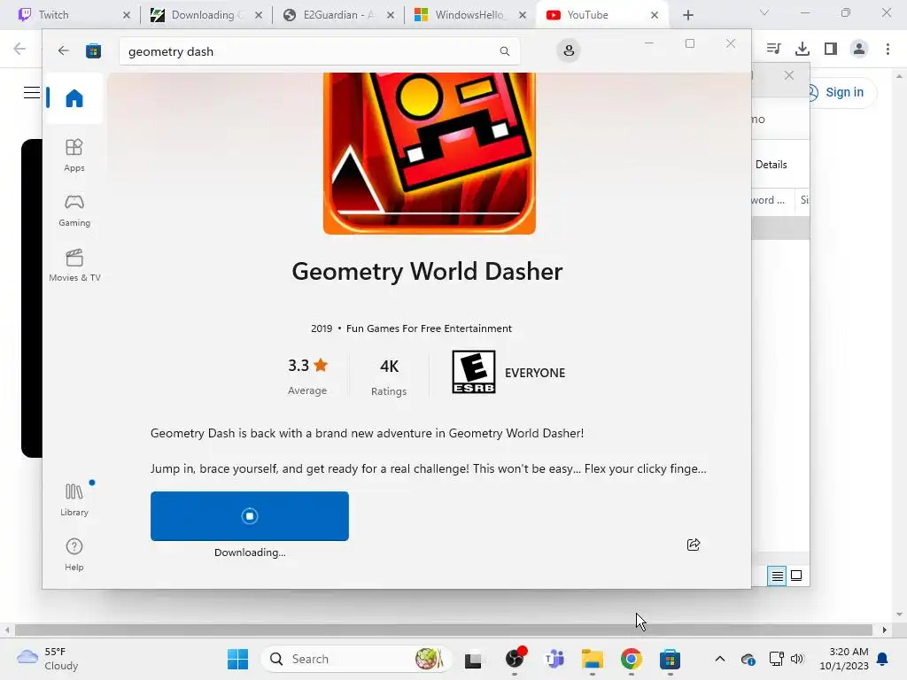Click the Chrome back arrow

pos(19,49)
